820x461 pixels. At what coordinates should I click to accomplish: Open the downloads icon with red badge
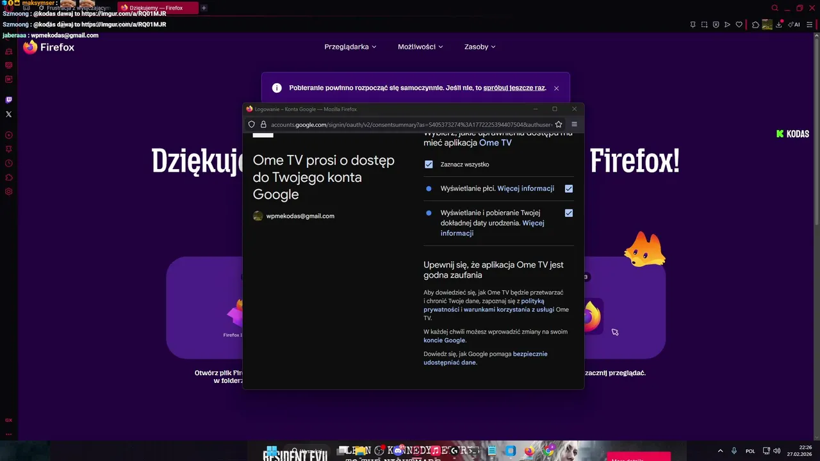(780, 25)
